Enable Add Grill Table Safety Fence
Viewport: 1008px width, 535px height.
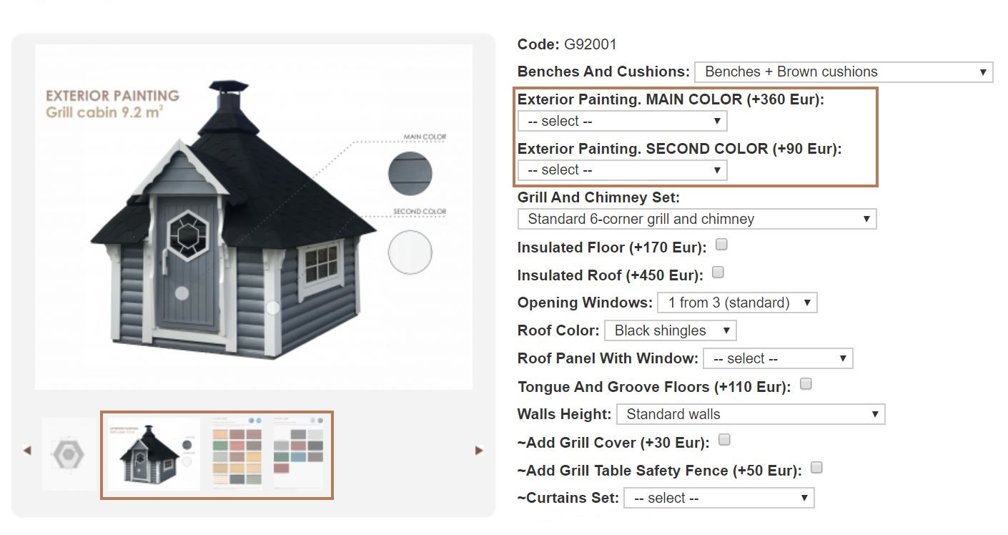tap(816, 468)
